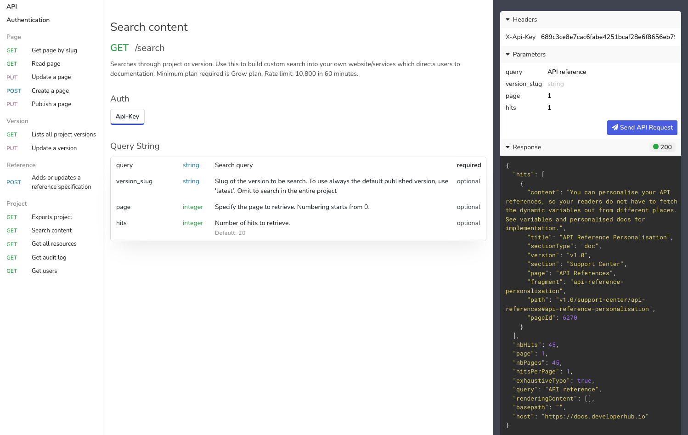This screenshot has width=688, height=435.
Task: Click the paper plane icon on Send button
Action: click(615, 127)
